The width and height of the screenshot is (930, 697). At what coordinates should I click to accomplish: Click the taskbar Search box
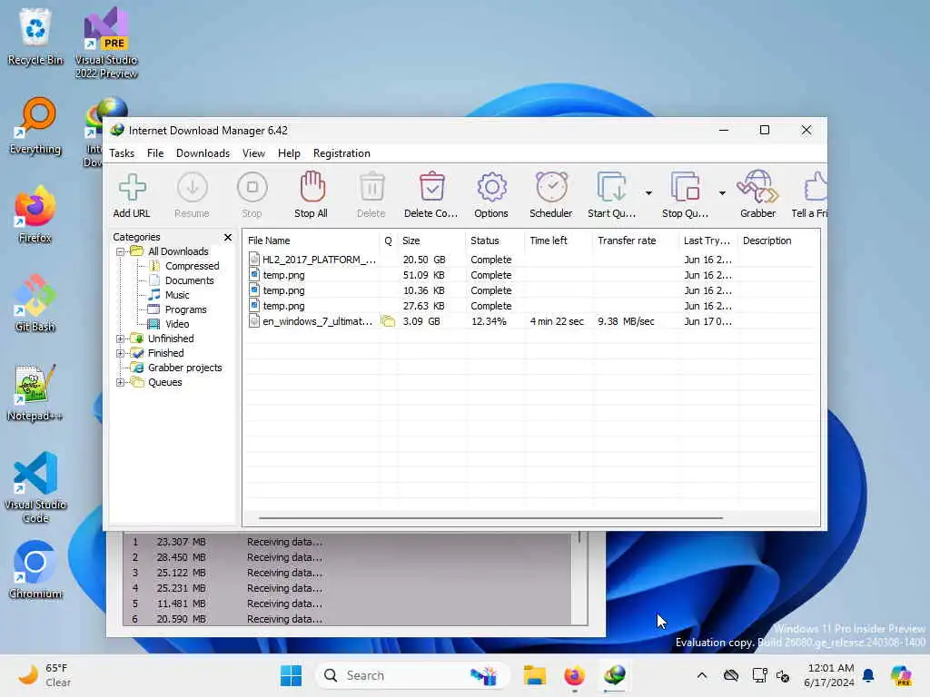click(412, 675)
